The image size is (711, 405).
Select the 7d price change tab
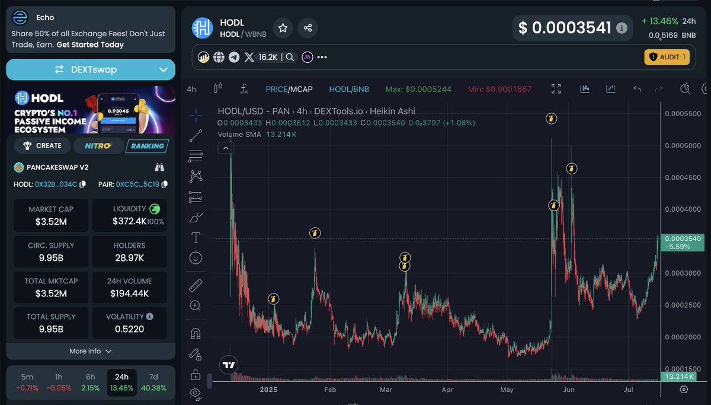point(153,382)
